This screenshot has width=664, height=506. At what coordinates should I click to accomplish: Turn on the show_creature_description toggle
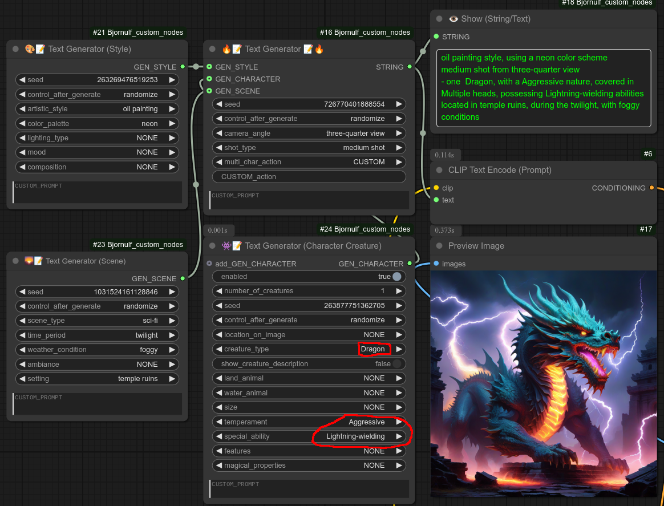[396, 364]
